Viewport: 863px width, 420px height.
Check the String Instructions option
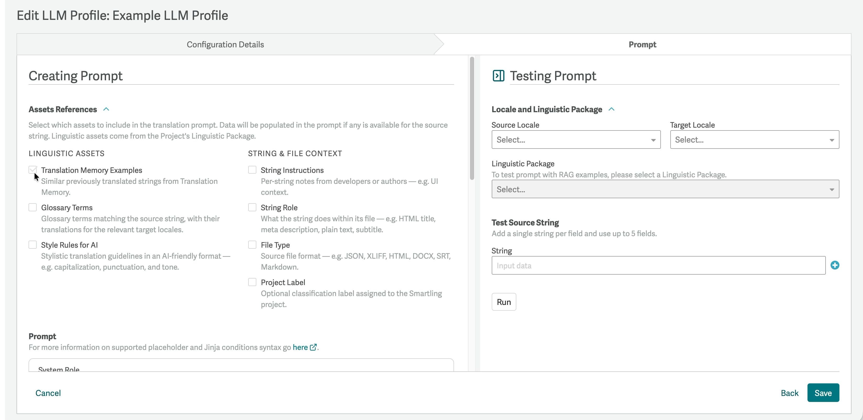252,170
